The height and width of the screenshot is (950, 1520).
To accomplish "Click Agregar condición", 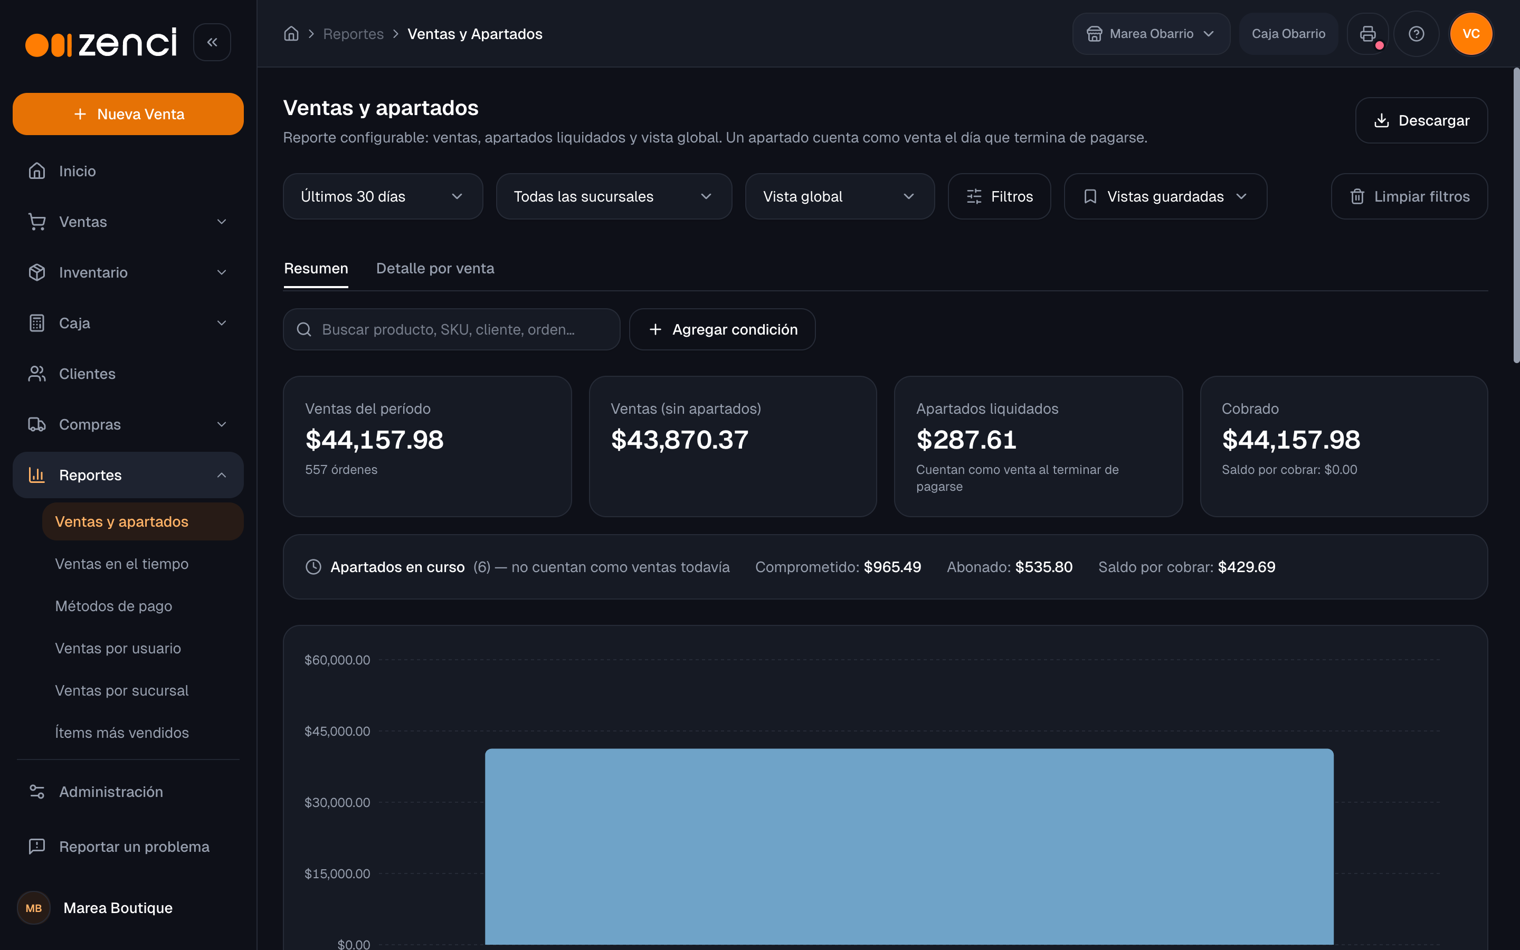I will pos(723,329).
